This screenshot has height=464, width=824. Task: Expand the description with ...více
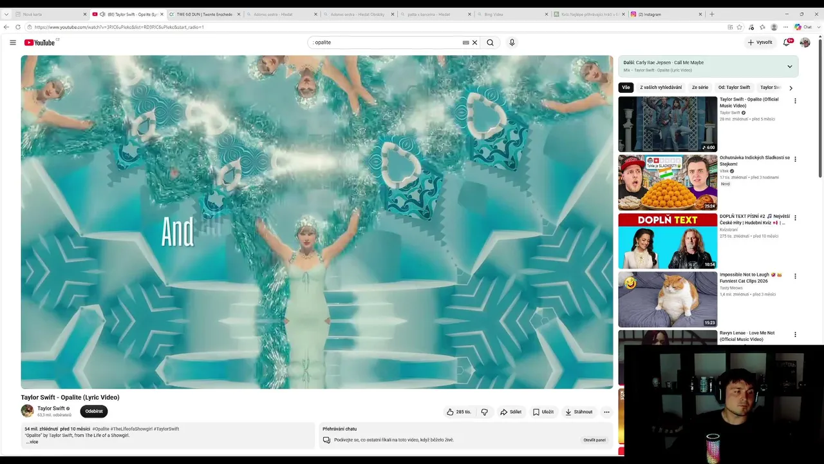pos(32,442)
